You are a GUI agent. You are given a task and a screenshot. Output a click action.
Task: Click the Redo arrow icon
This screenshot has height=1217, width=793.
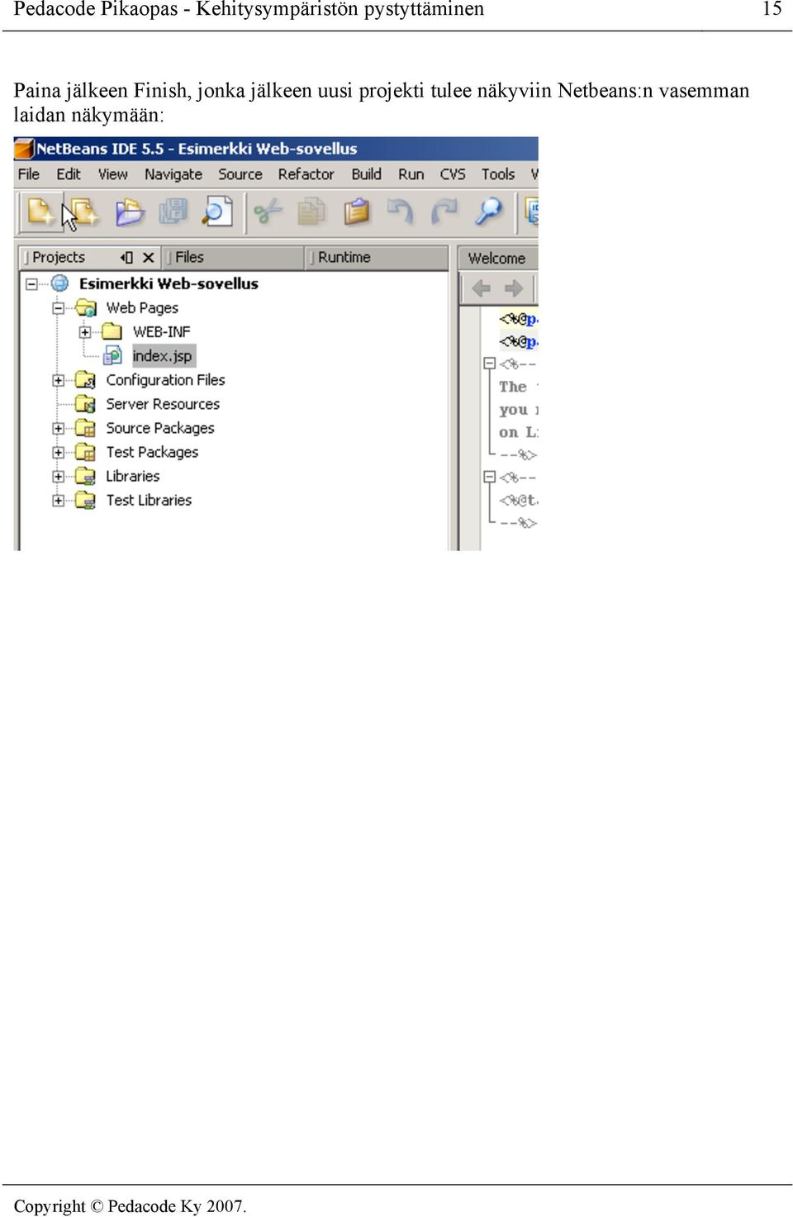444,212
